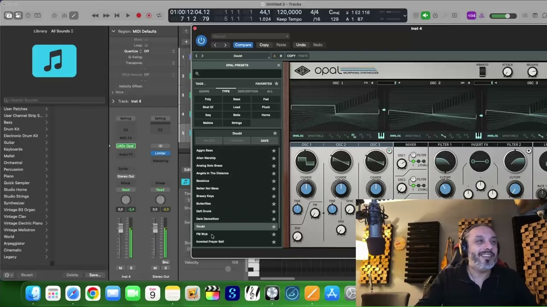Screen dimensions: 547x307
Task: Click the UADx Opal instrument slot
Action: pyautogui.click(x=126, y=146)
